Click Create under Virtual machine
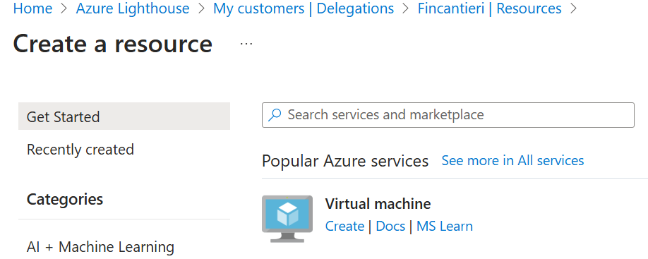Image resolution: width=648 pixels, height=259 pixels. [x=344, y=227]
